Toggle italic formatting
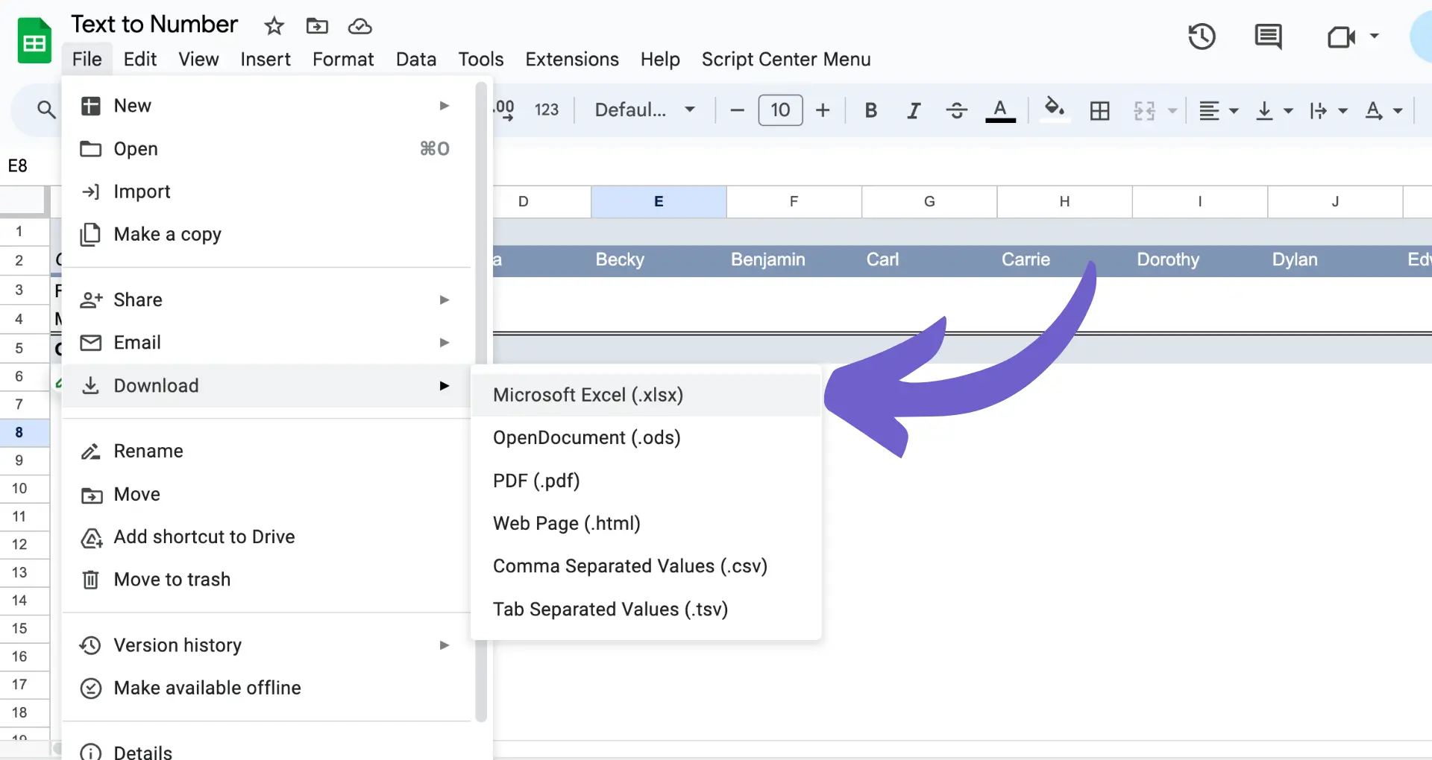Screen dimensions: 1432x760 click(x=913, y=110)
